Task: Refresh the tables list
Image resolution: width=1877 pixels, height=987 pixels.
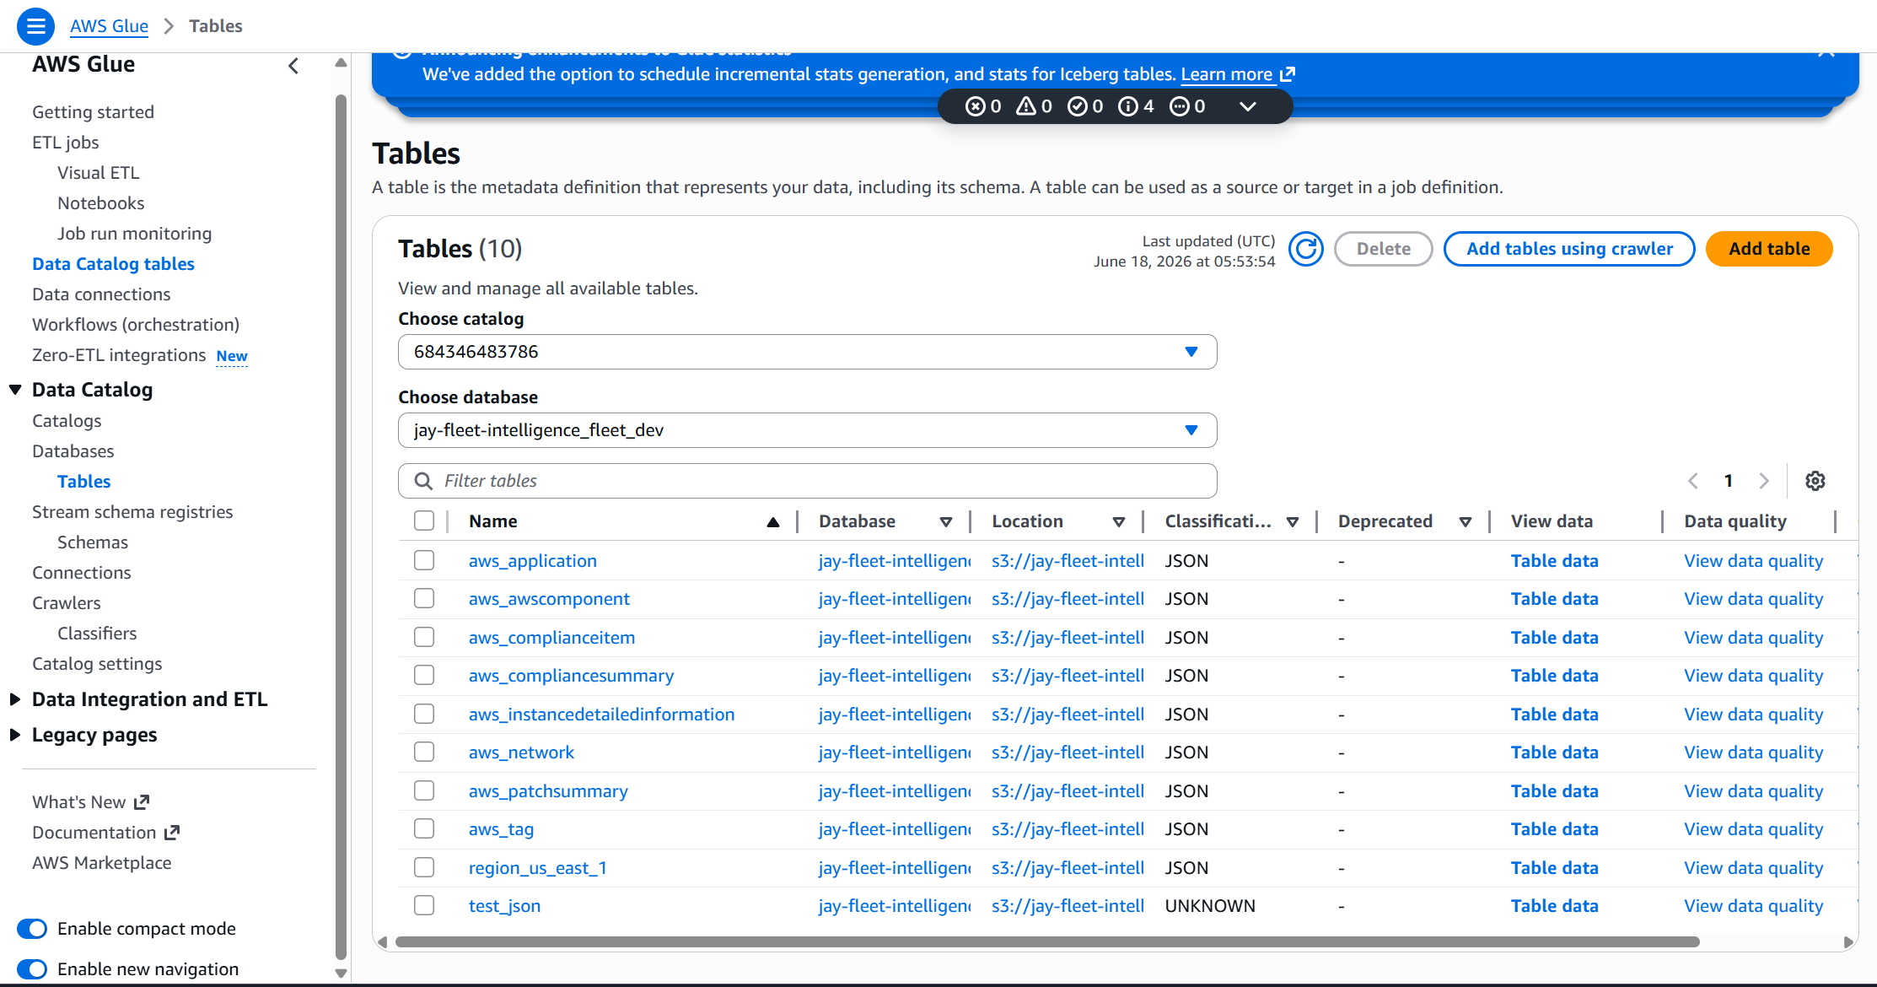Action: [1306, 249]
